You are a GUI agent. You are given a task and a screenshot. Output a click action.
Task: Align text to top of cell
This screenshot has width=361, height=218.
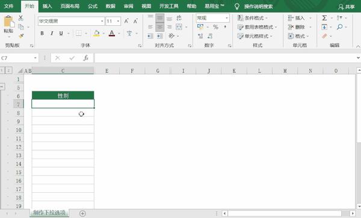[150, 17]
